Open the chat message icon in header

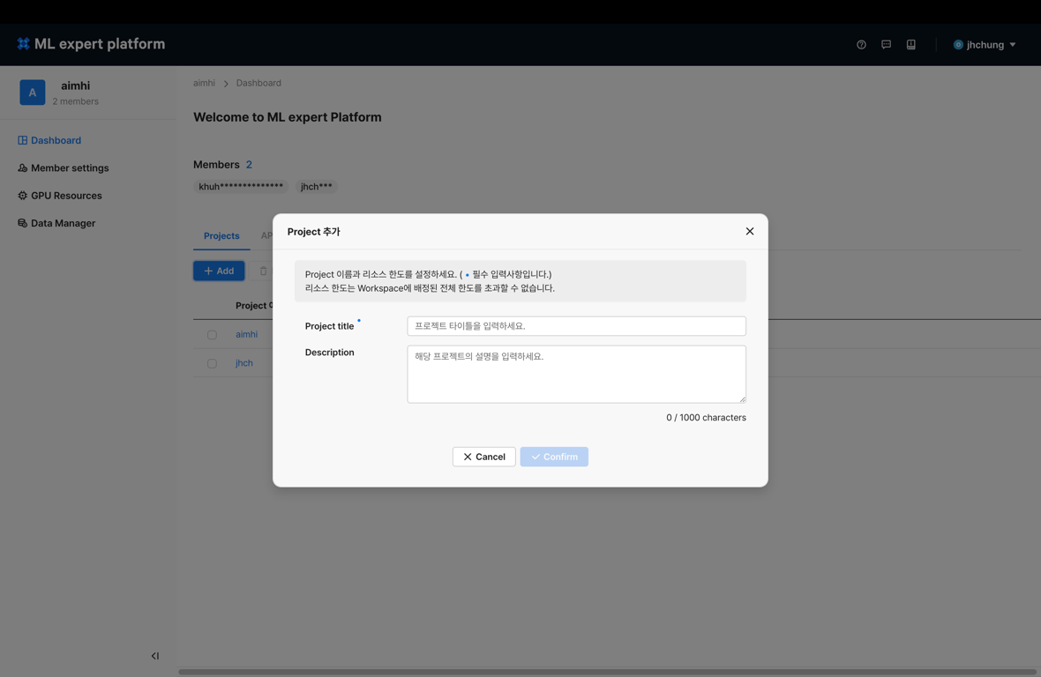coord(886,44)
